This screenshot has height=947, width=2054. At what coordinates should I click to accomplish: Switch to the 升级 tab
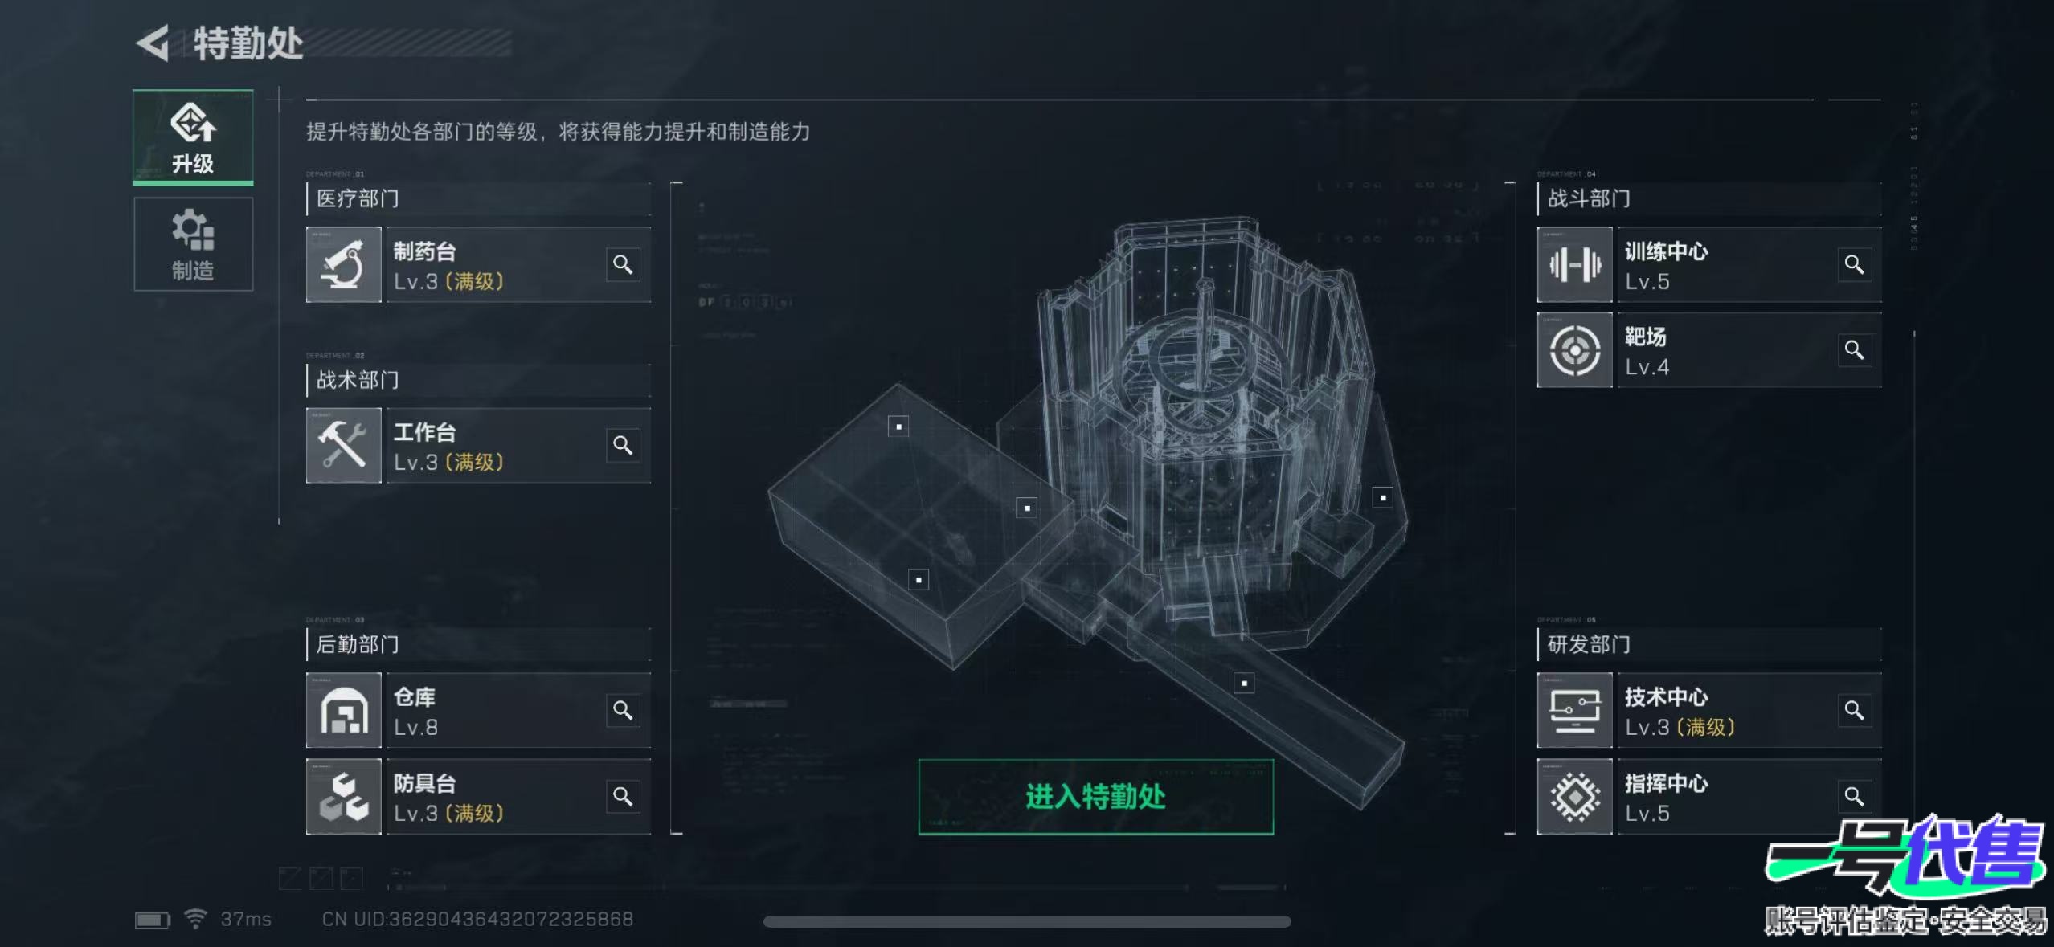(193, 137)
